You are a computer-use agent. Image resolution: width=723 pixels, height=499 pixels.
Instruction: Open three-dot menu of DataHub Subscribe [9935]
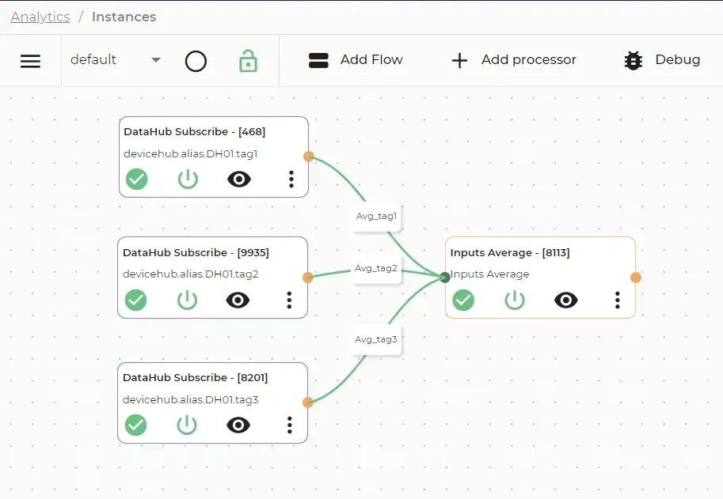(x=290, y=301)
